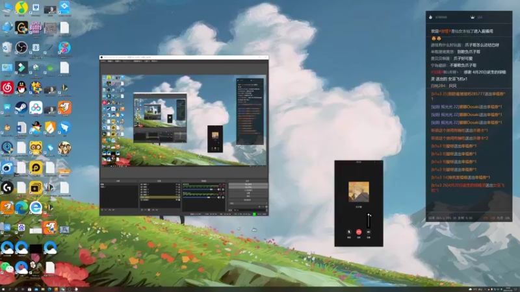Click the crown icon in chat panel header

coord(473,17)
